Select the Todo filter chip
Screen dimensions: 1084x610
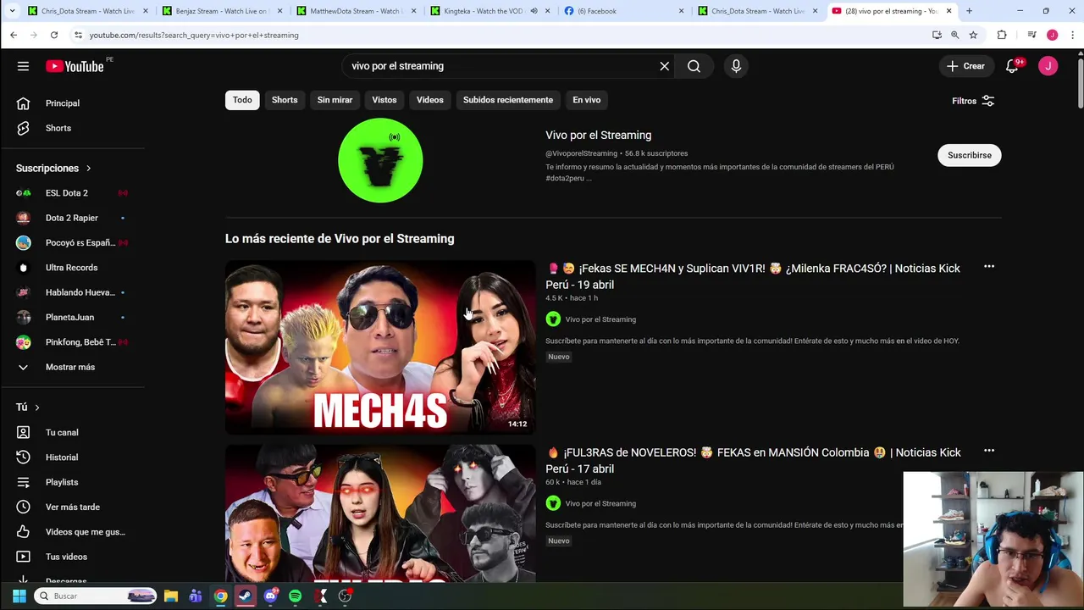(242, 100)
